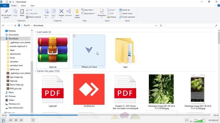Viewport: 220px width, 123px height.
Task: Delete the selected file
Action: click(61, 13)
